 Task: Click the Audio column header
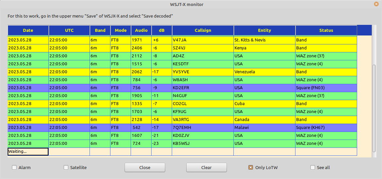(x=141, y=30)
